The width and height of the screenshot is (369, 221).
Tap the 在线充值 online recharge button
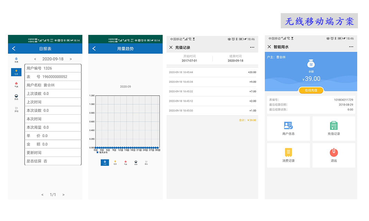311,91
